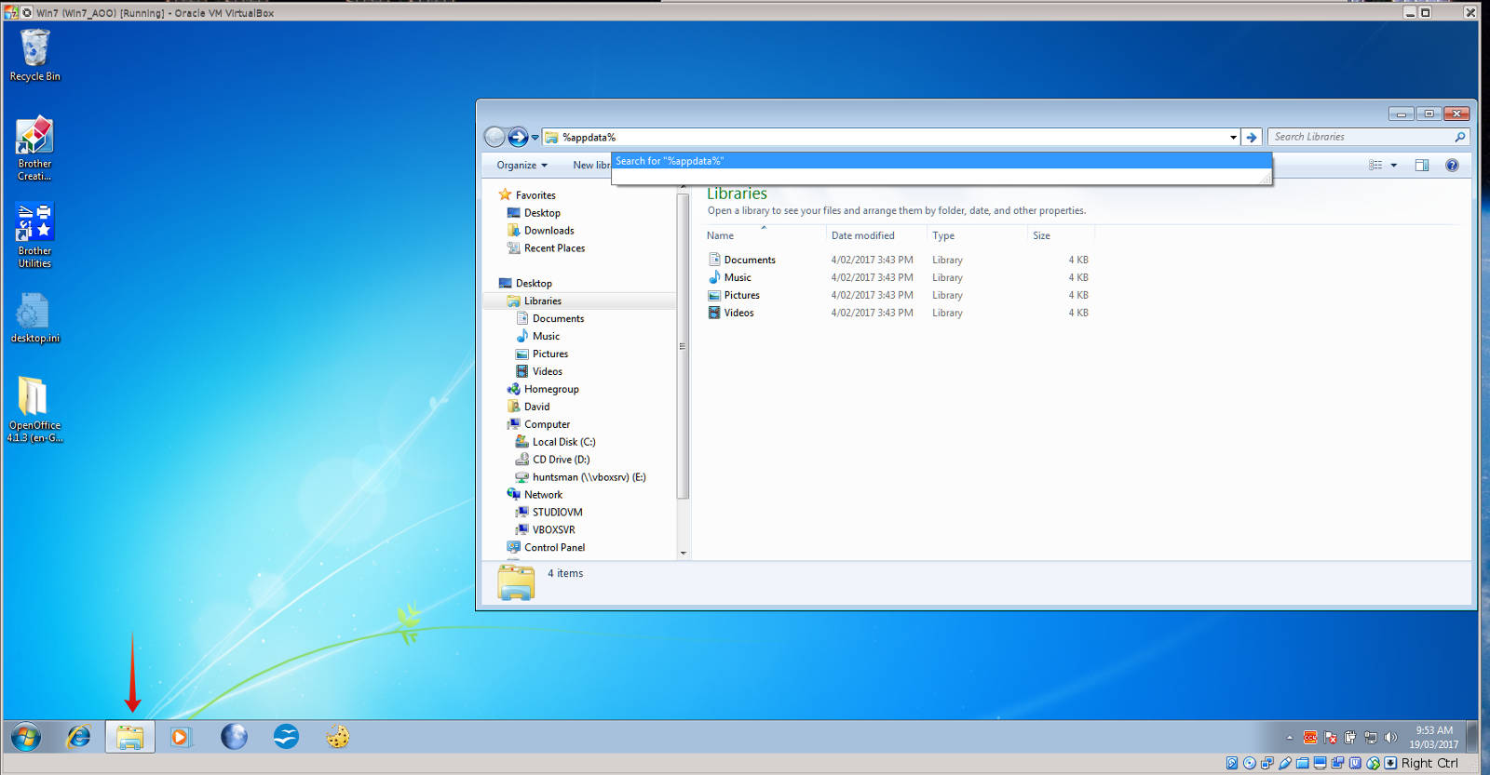Open the OpenOffice seagull taskbar icon

coord(286,738)
